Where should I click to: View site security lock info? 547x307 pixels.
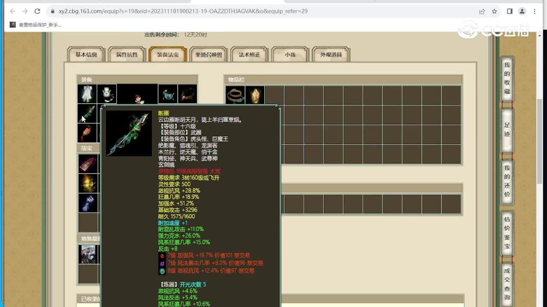tap(53, 12)
